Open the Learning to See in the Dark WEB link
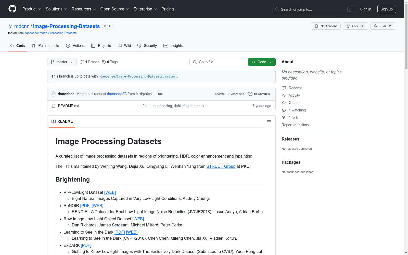Image resolution: width=408 pixels, height=255 pixels. 132,232
